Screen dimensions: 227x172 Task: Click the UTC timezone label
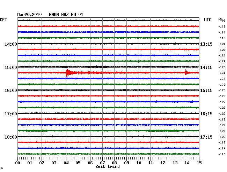pos(207,20)
